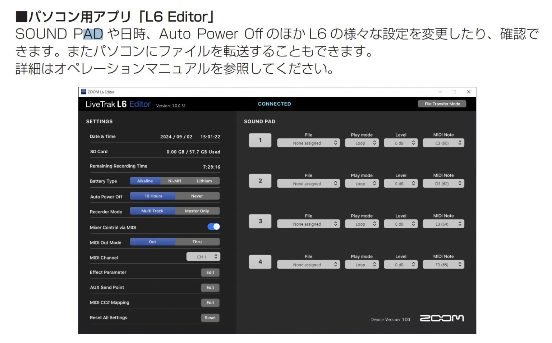Open the MIDI Channel dropdown

203,257
